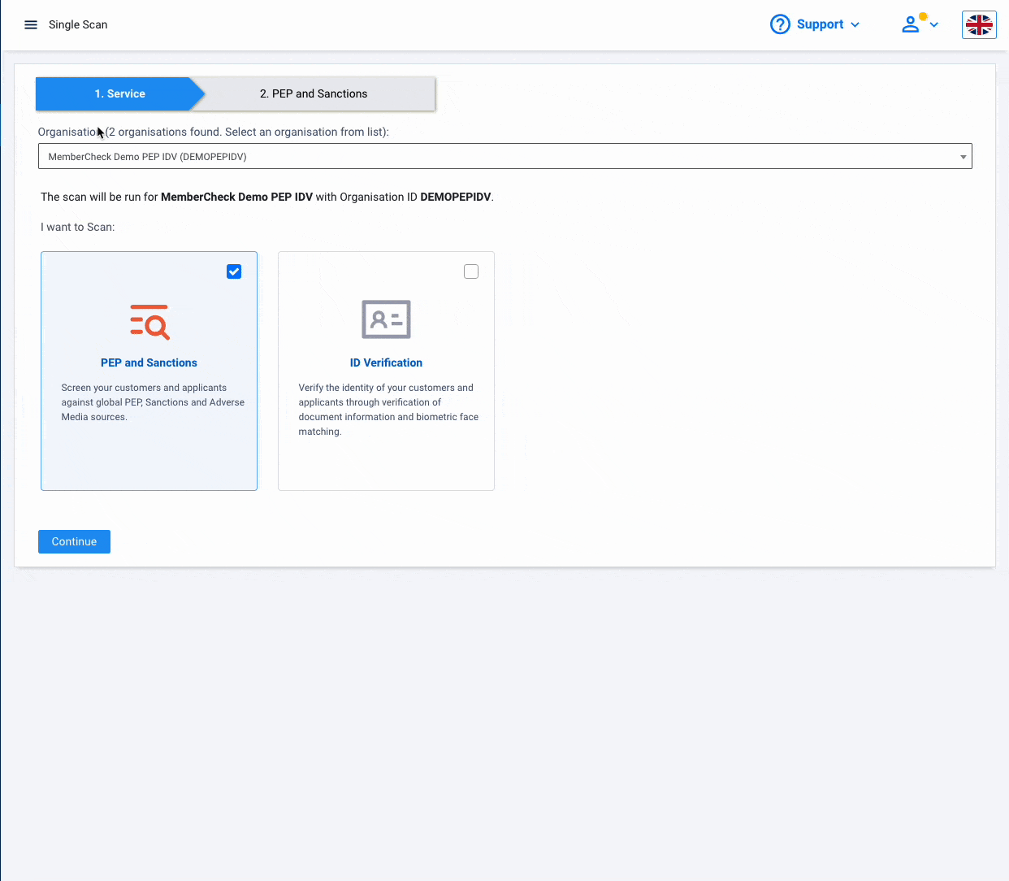Click the PEP and Sanctions card title
The image size is (1009, 881).
(x=149, y=362)
